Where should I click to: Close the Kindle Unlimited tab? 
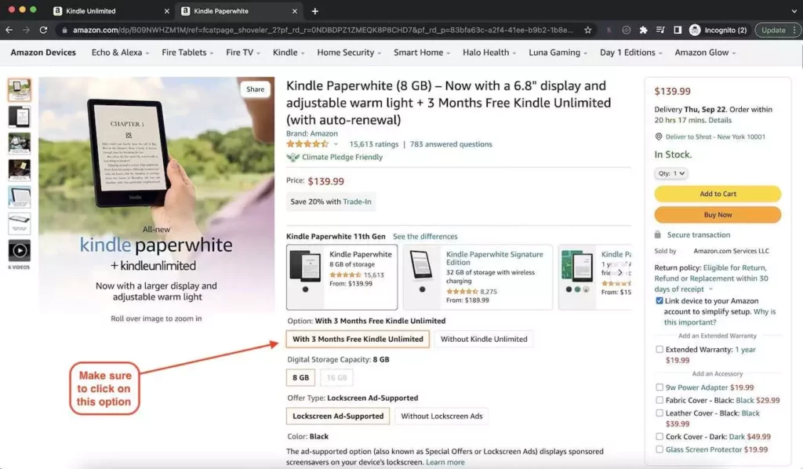coord(166,11)
